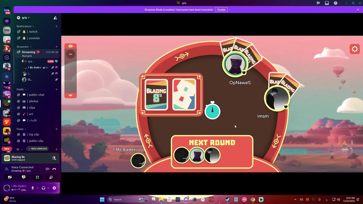This screenshot has height=204, width=363.
Task: Mute the microphone in the user panel
Action: (33, 188)
